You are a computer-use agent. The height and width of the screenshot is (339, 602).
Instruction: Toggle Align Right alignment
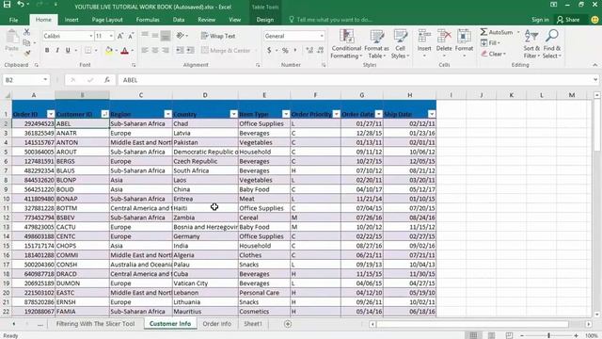pos(166,50)
